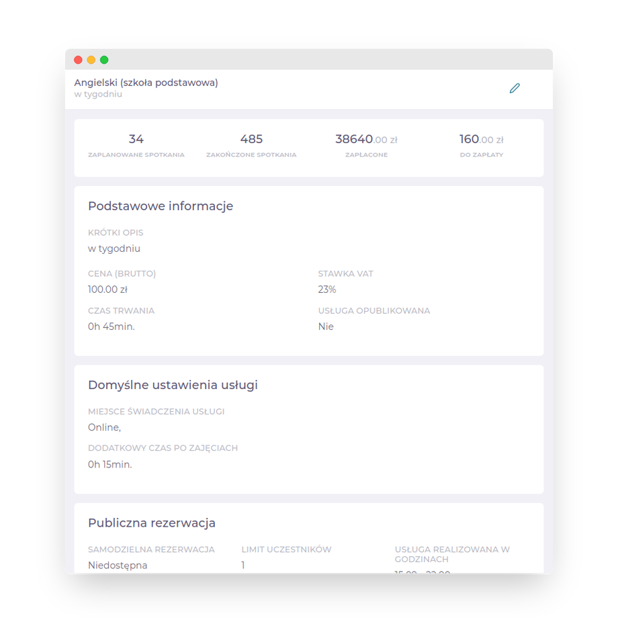Screen dimensions: 618x622
Task: Click the pencil edit icon
Action: point(515,88)
